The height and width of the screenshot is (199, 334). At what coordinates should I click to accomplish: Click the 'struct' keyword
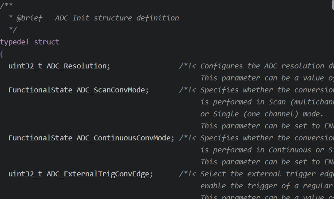47,42
